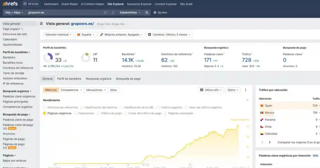Open the Site Explorer menu item
320x168 pixels.
coord(116,4)
